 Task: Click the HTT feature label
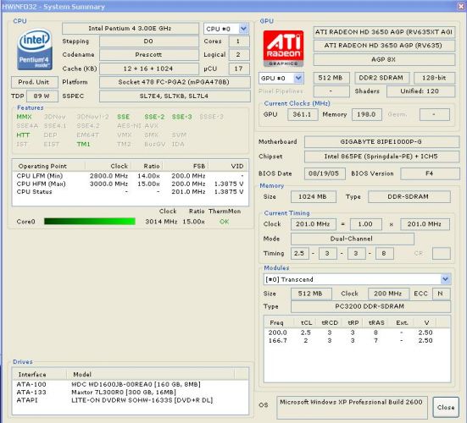[23, 135]
